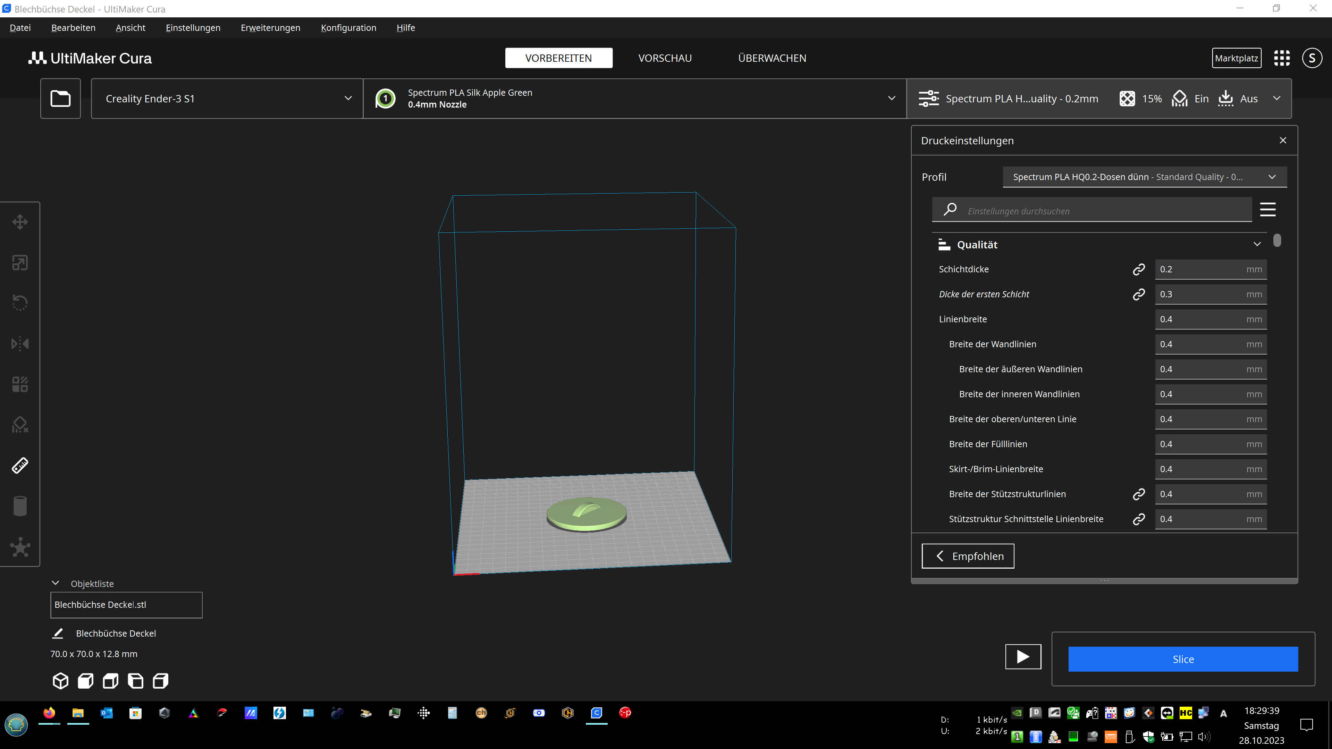
Task: Select the Support Blocker tool
Action: pyautogui.click(x=20, y=425)
